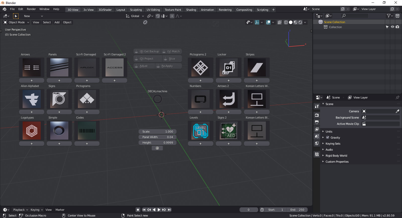Open the outliner filter dropdown
This screenshot has height=218, width=402.
click(390, 16)
